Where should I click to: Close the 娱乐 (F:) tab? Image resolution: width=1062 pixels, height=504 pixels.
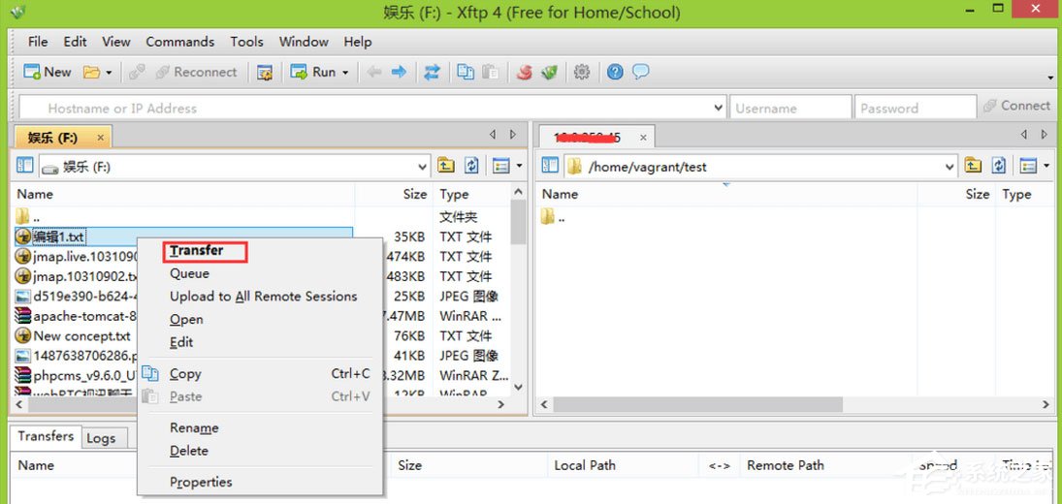pos(100,138)
